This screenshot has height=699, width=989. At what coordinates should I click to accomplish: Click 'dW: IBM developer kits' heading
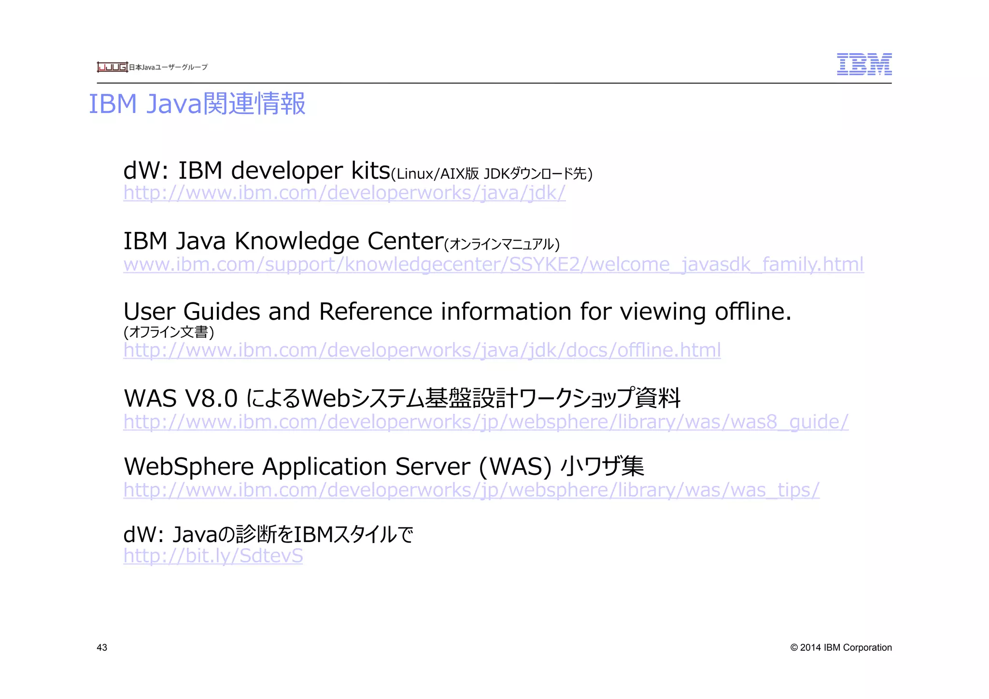[x=256, y=171]
